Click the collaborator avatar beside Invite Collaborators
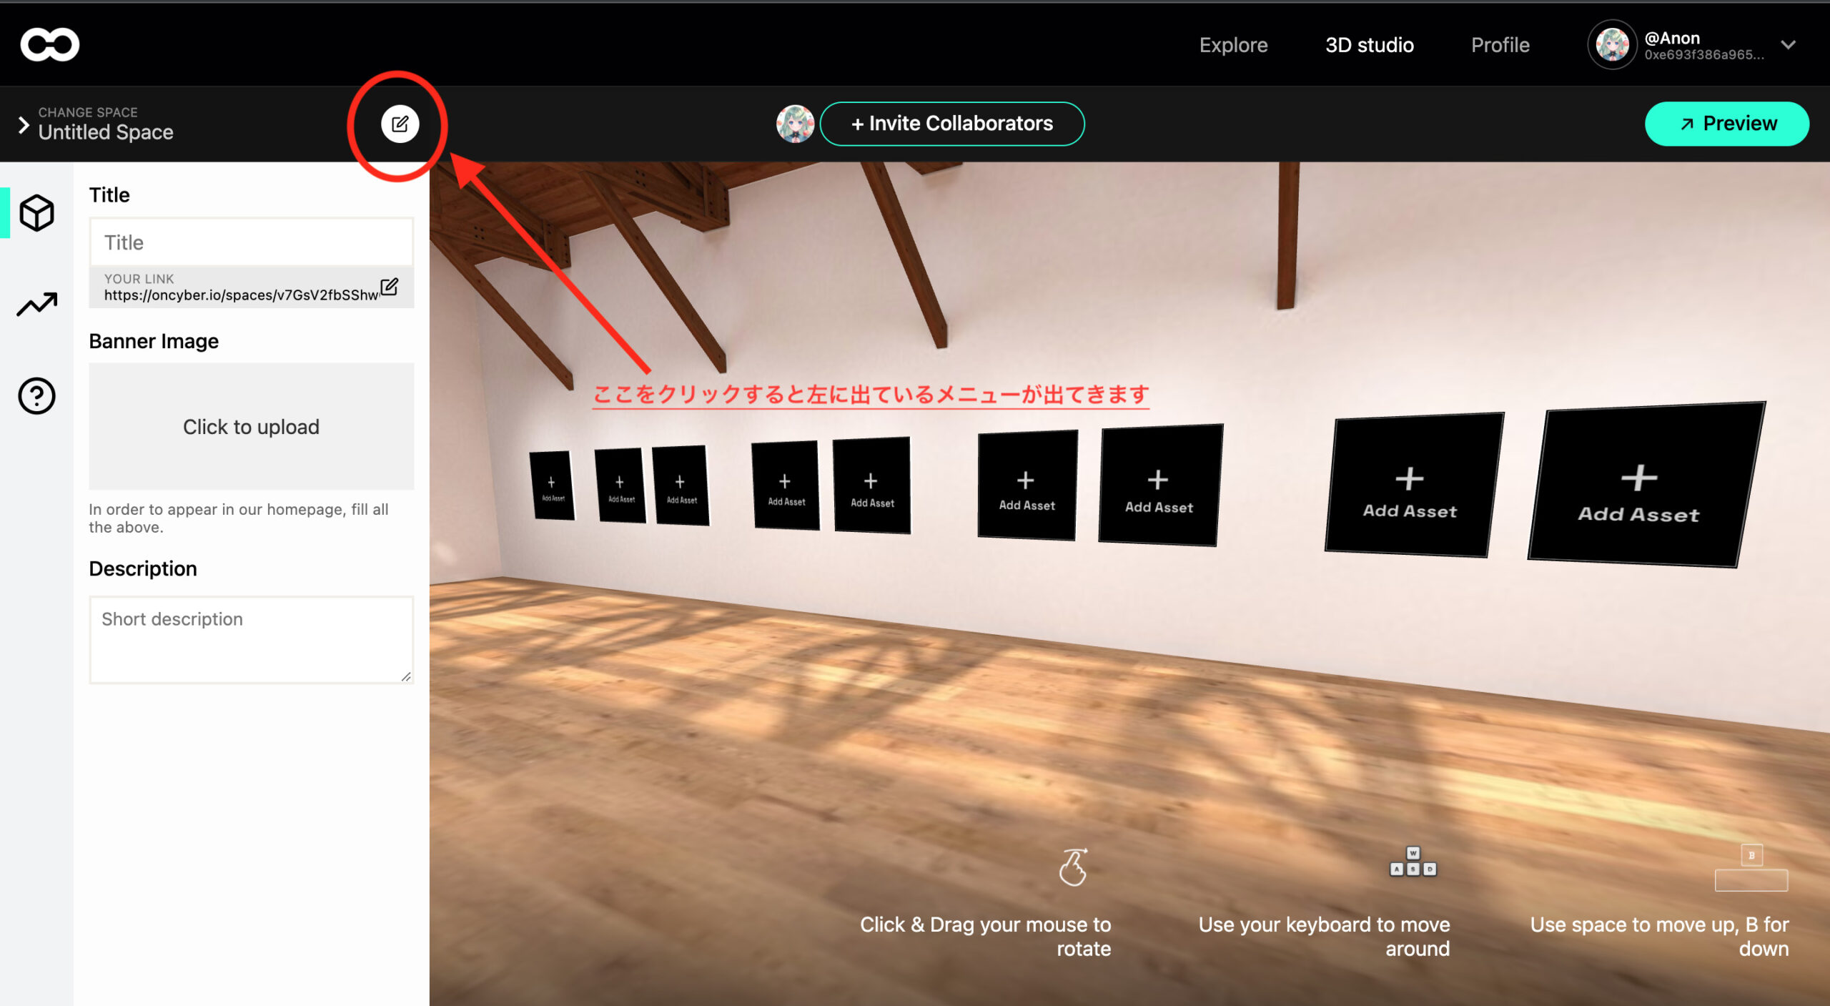1830x1006 pixels. [795, 124]
